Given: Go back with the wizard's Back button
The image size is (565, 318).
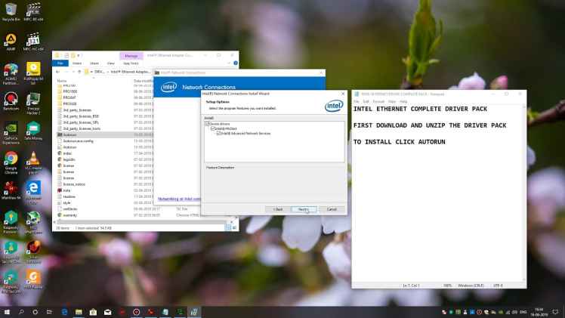Looking at the screenshot, I should coord(277,208).
